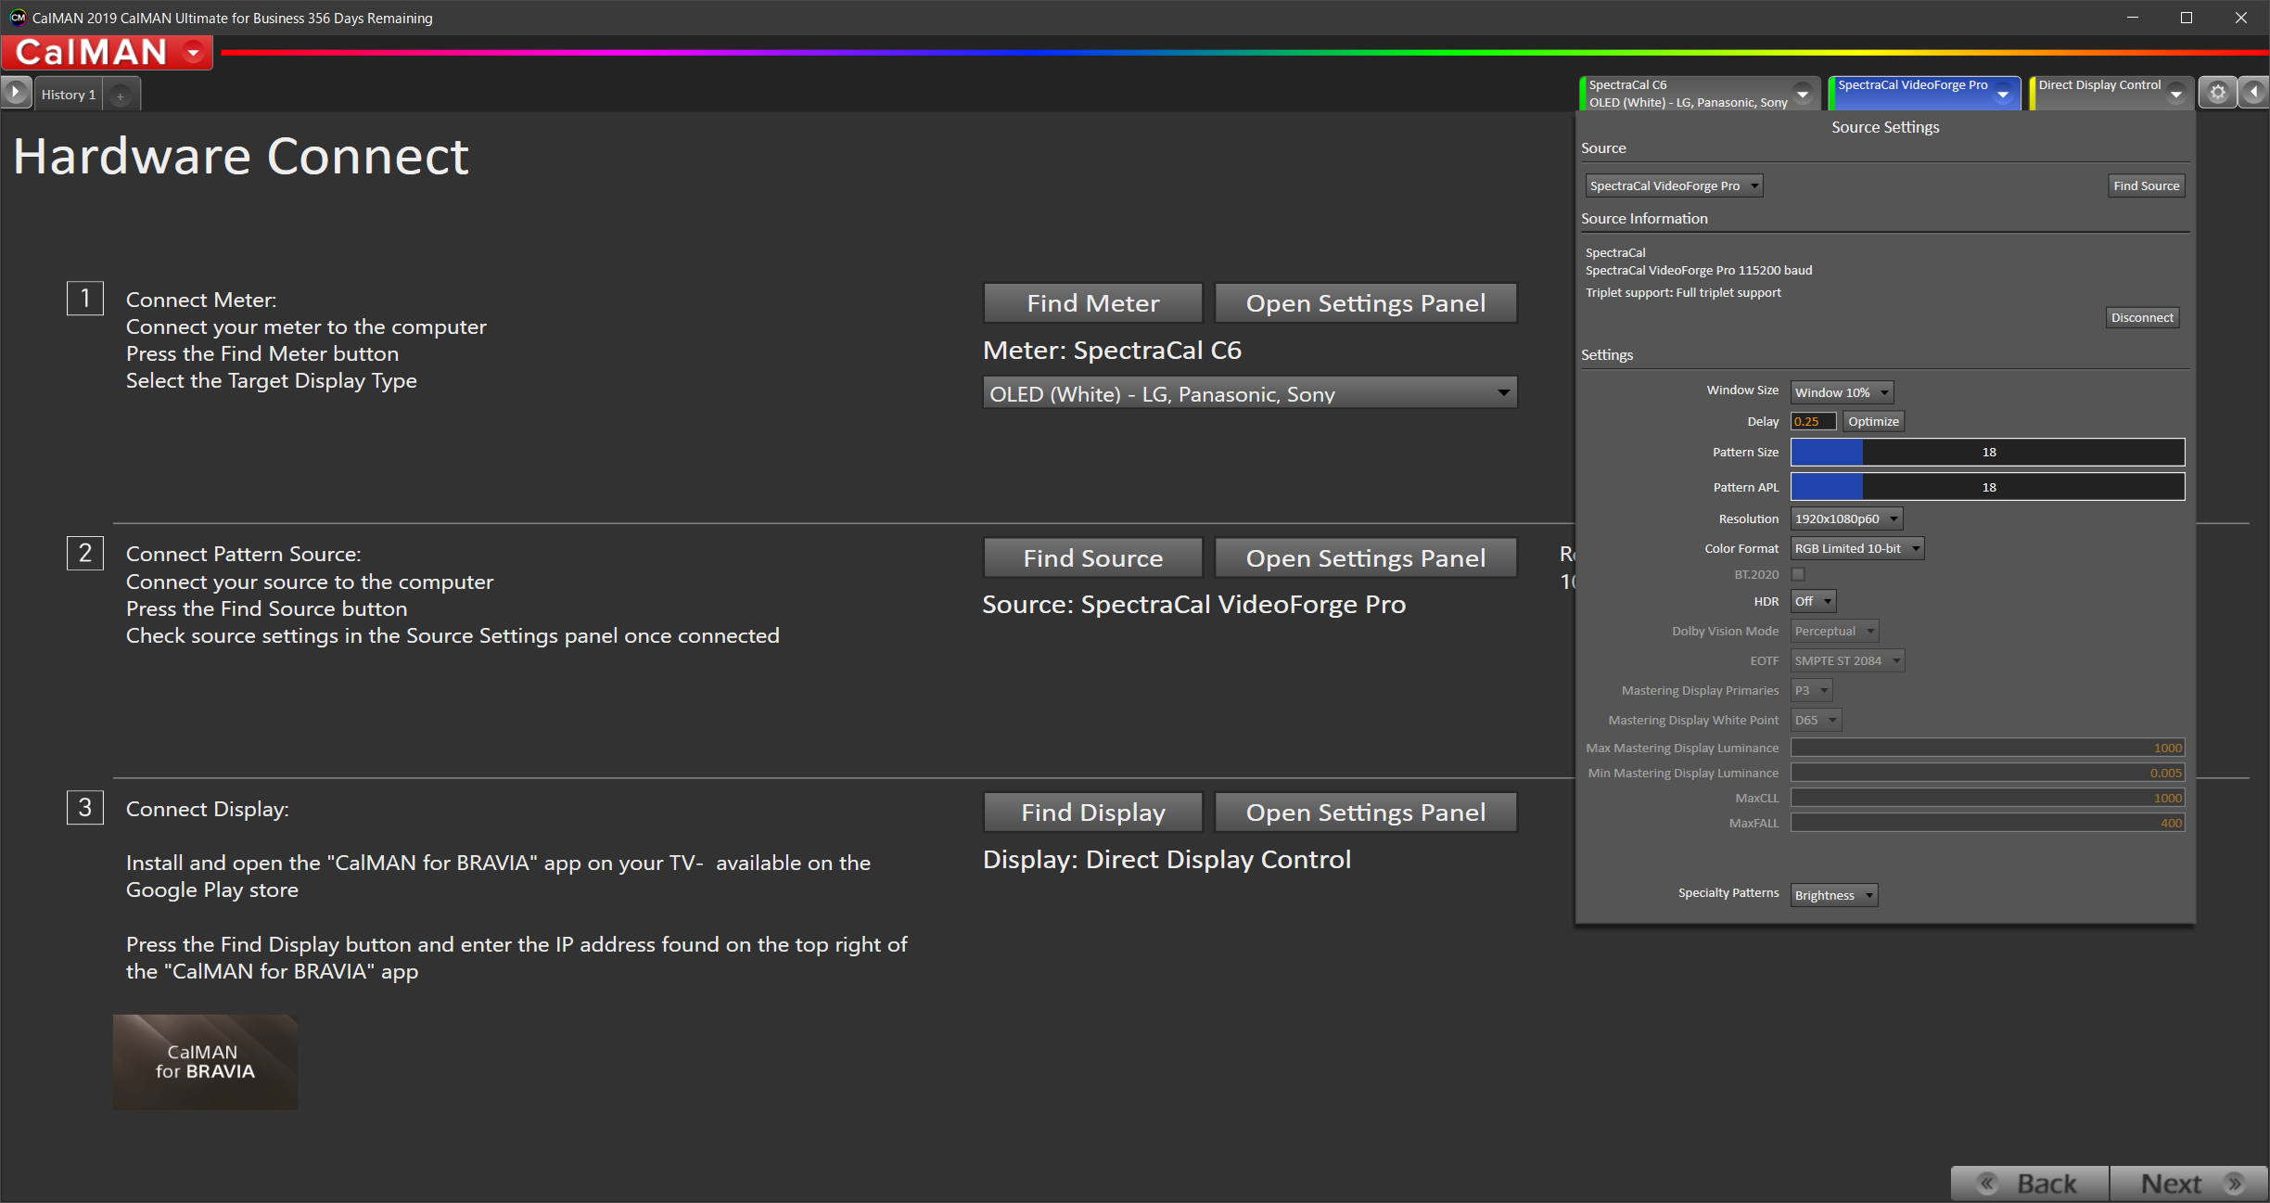Adjust the Pattern Size slider
Viewport: 2270px width, 1203px height.
point(1987,452)
